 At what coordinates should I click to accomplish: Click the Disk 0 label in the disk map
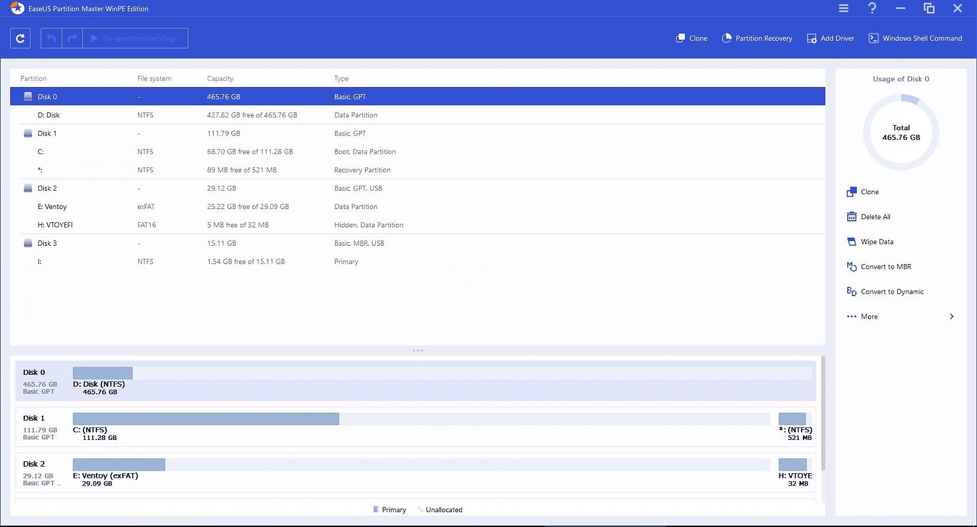click(x=34, y=372)
